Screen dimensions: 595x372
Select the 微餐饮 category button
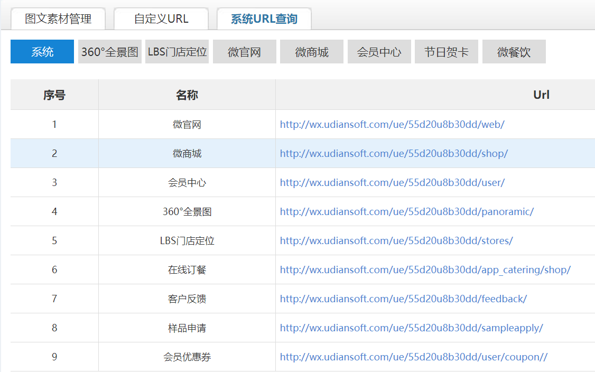click(x=514, y=52)
